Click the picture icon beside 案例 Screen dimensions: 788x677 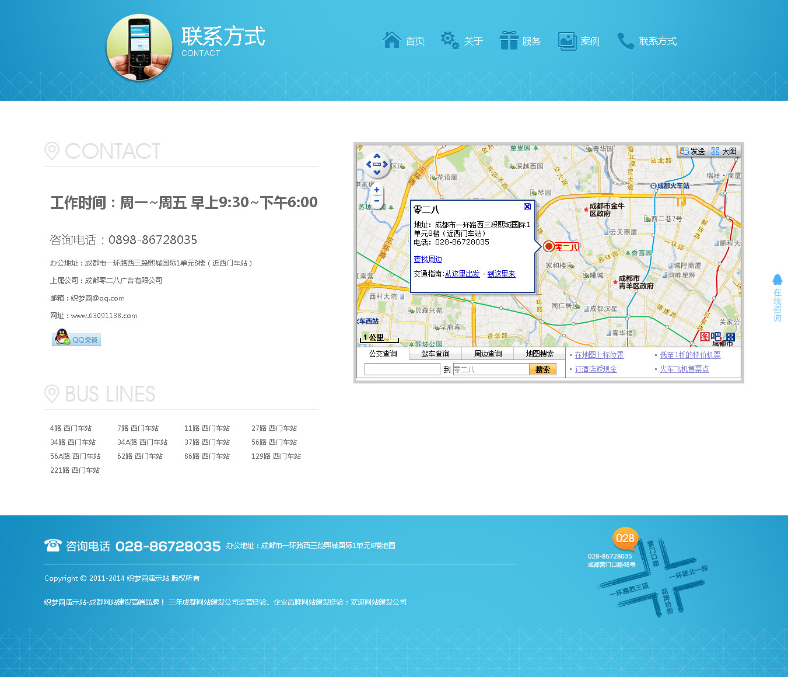(x=567, y=41)
